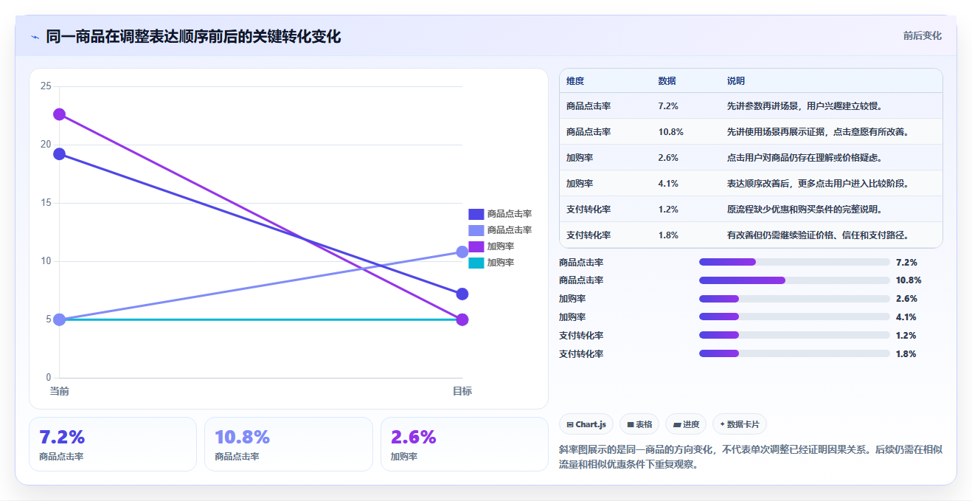Open the 7.2% 商品点击率 summary card
Screen dimensions: 972x501
tap(113, 444)
